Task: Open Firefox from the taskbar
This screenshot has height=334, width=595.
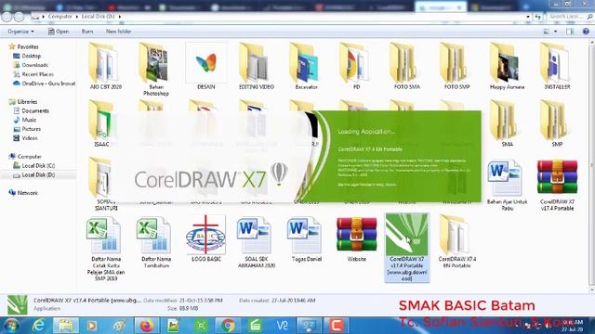Action: (147, 326)
